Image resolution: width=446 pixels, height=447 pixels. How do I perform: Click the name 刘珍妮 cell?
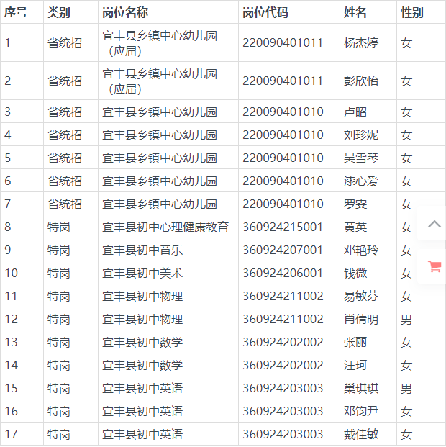[x=361, y=135]
